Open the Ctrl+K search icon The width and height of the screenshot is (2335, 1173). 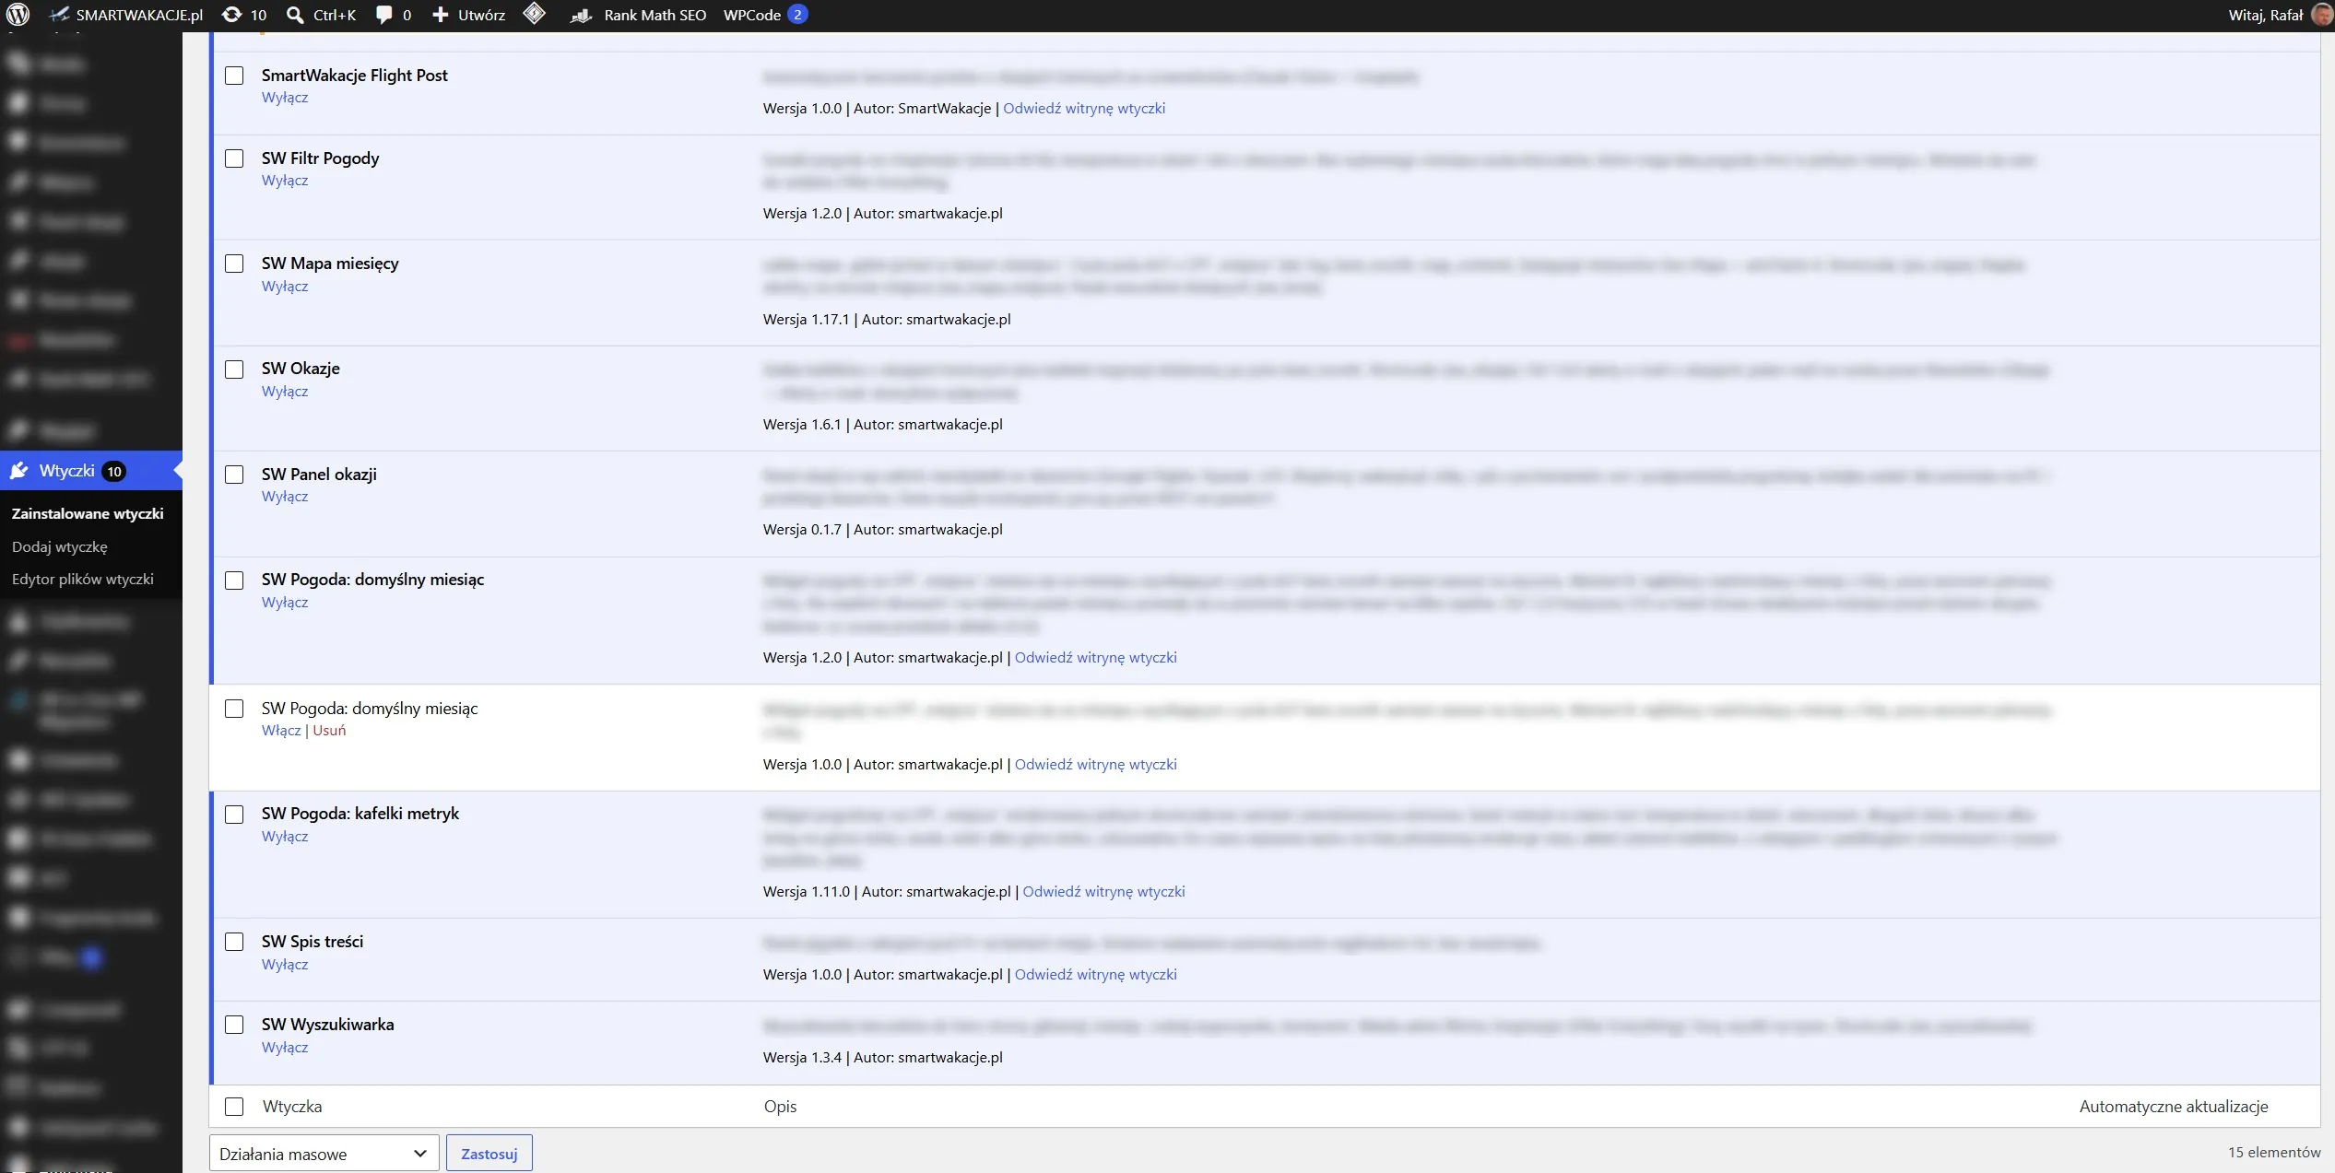[295, 15]
